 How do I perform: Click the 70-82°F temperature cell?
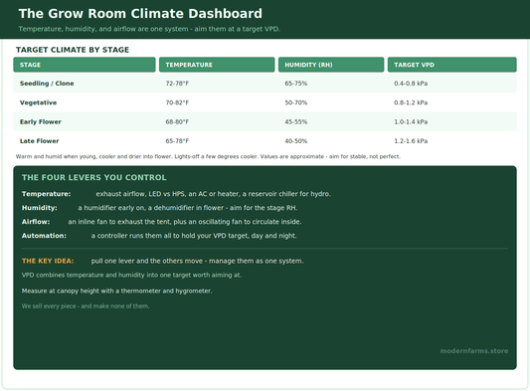coord(177,102)
